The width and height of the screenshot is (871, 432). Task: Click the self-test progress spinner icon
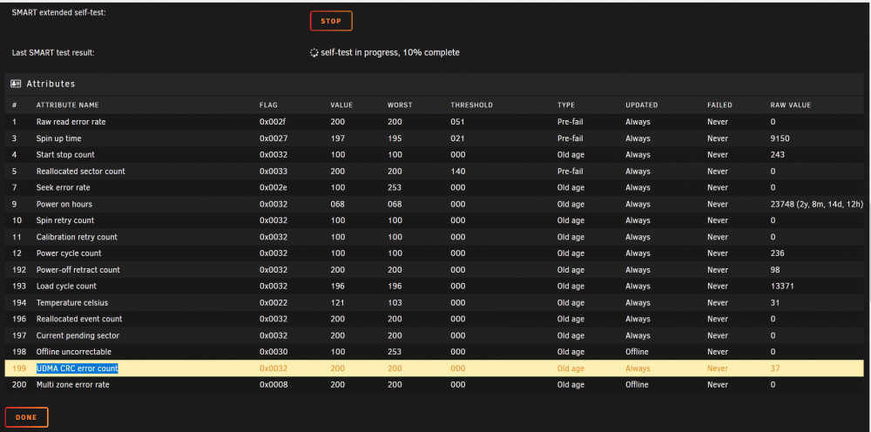[x=314, y=53]
